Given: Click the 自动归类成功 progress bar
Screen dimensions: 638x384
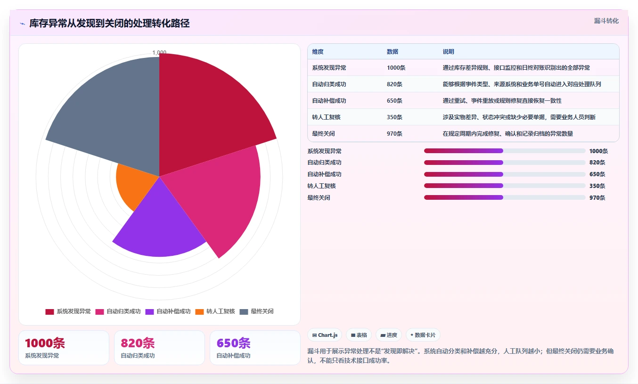Looking at the screenshot, I should pos(505,163).
